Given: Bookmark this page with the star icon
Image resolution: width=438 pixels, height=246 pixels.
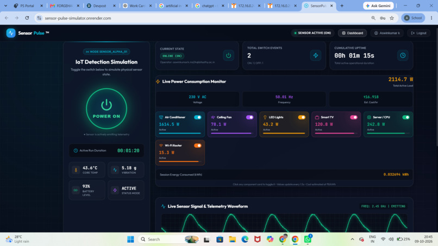Looking at the screenshot, I should [x=392, y=18].
